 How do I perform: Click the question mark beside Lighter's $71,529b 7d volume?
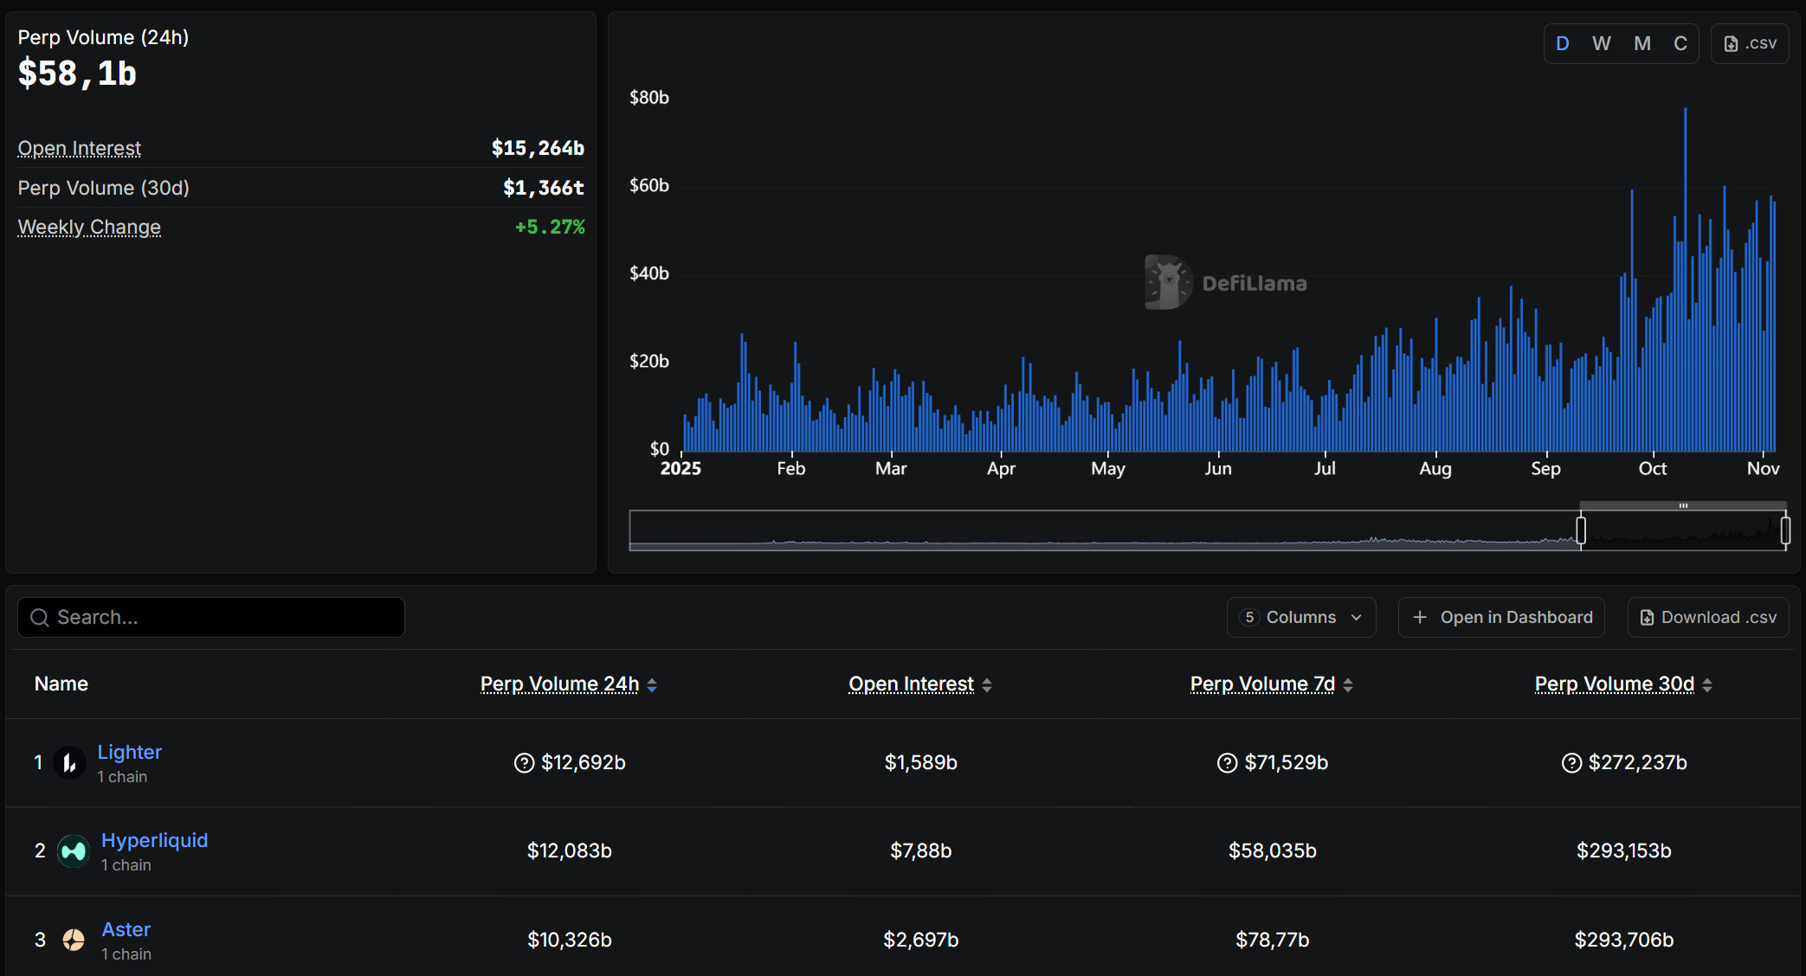(1227, 763)
